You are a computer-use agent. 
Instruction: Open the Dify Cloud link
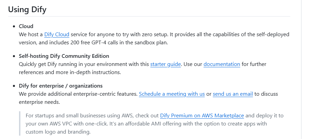point(57,34)
